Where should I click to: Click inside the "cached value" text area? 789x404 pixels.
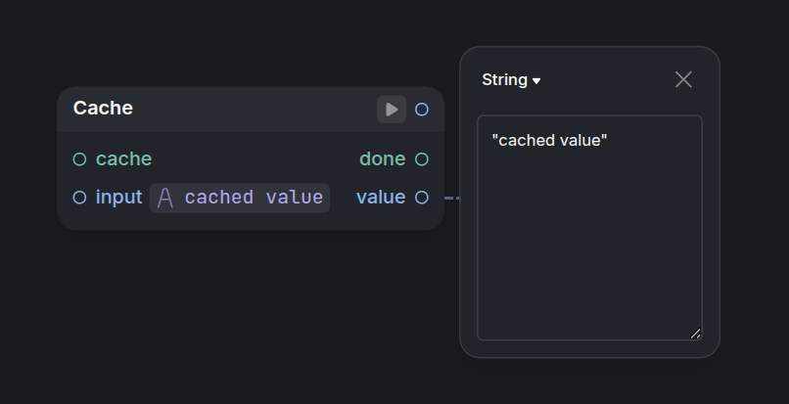pyautogui.click(x=589, y=228)
